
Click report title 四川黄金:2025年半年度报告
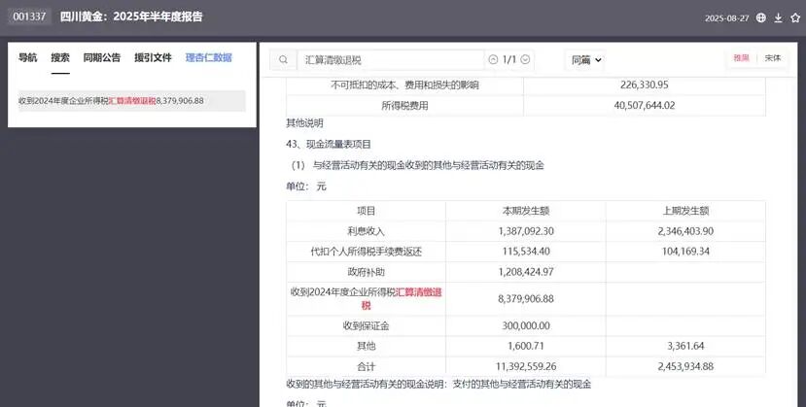point(131,17)
